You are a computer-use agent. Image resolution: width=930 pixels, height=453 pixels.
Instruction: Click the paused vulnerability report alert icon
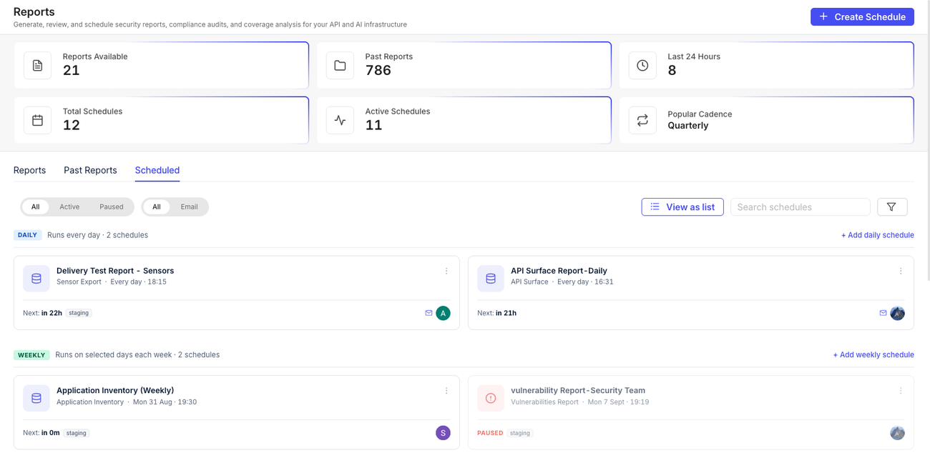click(x=491, y=398)
